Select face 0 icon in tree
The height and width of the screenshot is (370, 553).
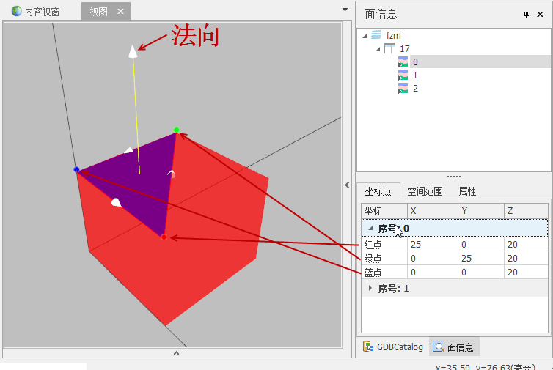[403, 62]
